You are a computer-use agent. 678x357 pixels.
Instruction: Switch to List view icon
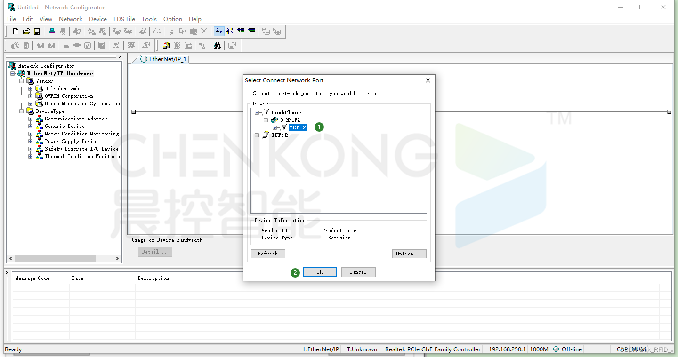click(241, 32)
